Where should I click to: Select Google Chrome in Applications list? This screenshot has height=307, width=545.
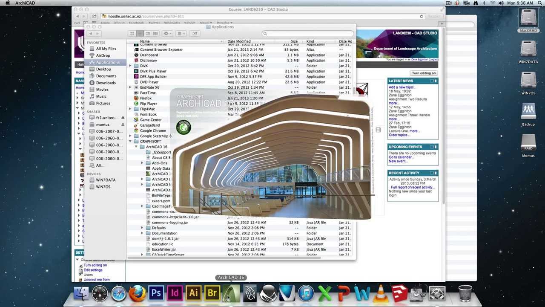tap(153, 131)
